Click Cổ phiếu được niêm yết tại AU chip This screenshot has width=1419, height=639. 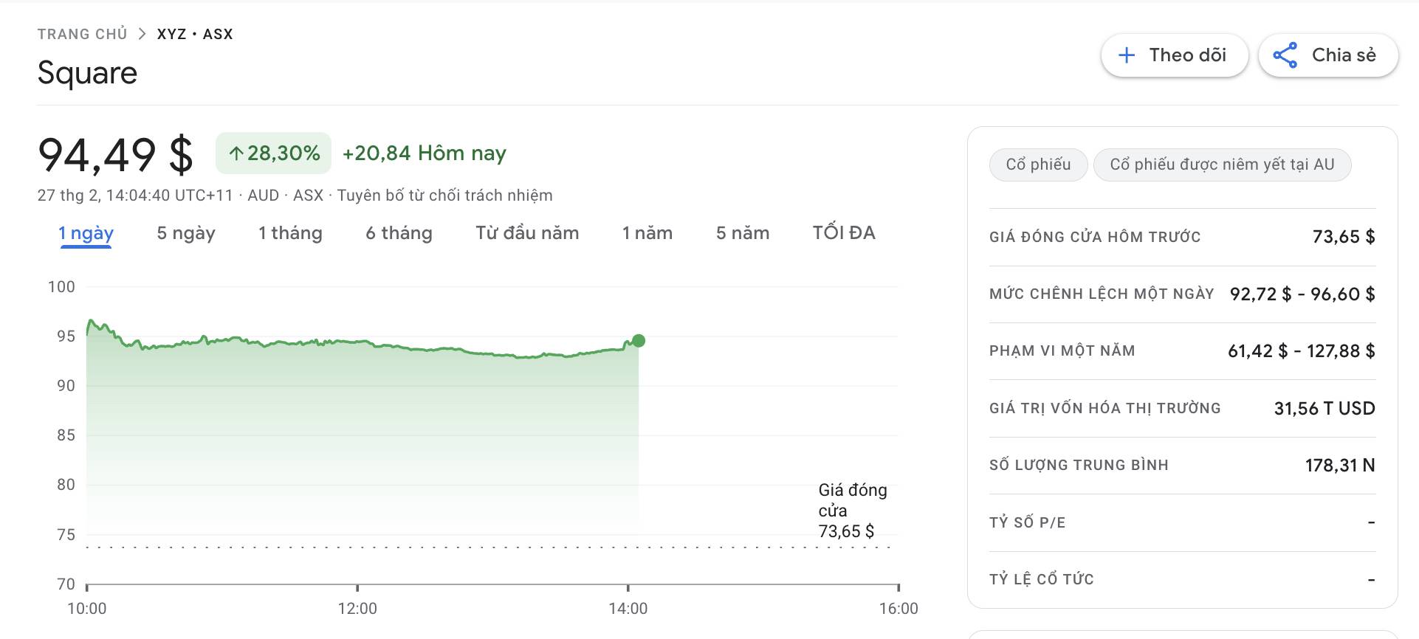point(1222,165)
